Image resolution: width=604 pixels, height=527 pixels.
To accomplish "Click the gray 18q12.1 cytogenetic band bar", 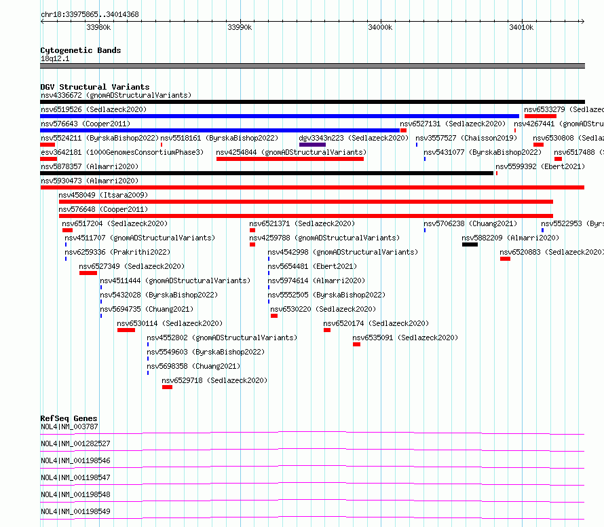I will coord(312,66).
